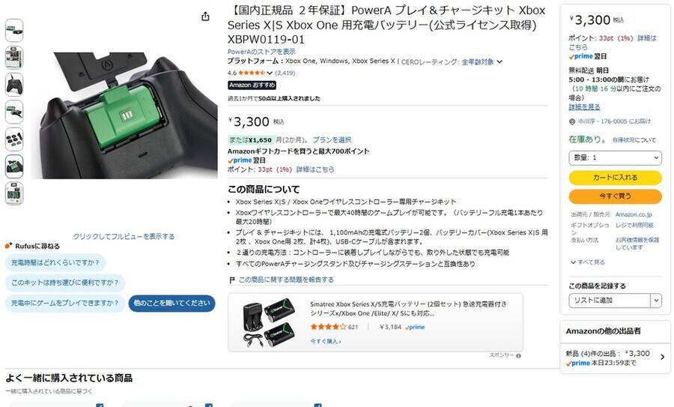The image size is (674, 407).
Task: Click the カートに入れる button
Action: click(615, 177)
